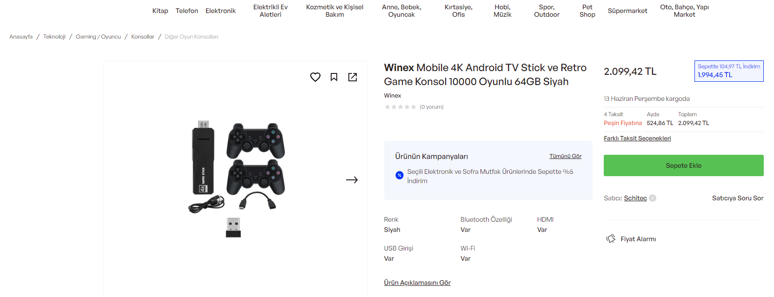Show next product image with arrow
The width and height of the screenshot is (774, 297).
[352, 180]
